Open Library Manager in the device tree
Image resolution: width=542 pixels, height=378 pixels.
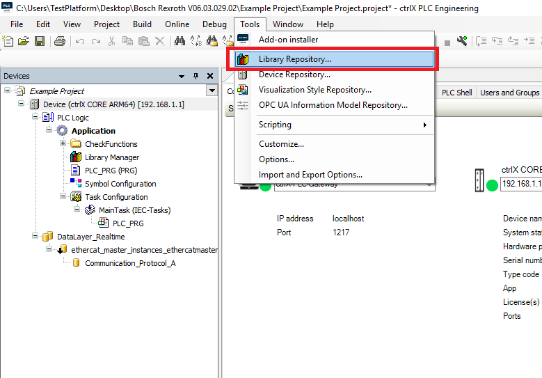coord(111,157)
